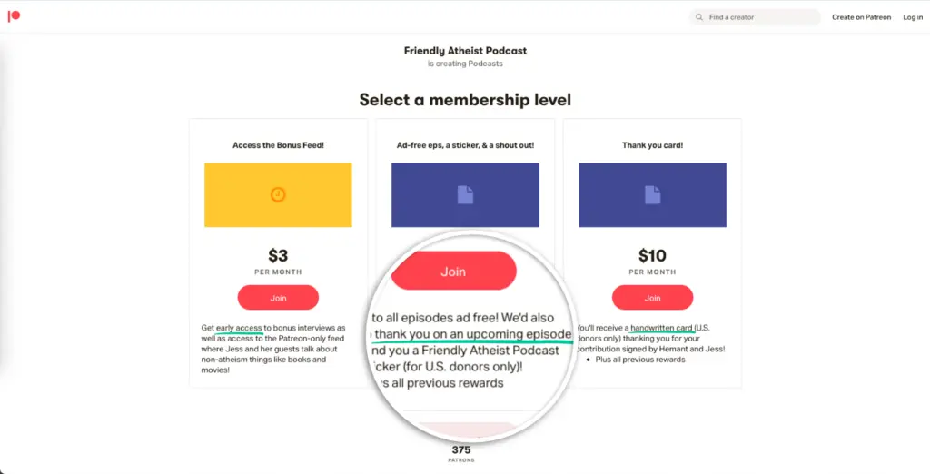The height and width of the screenshot is (474, 930).
Task: Click the Friendly Atheist Podcast title
Action: 465,51
